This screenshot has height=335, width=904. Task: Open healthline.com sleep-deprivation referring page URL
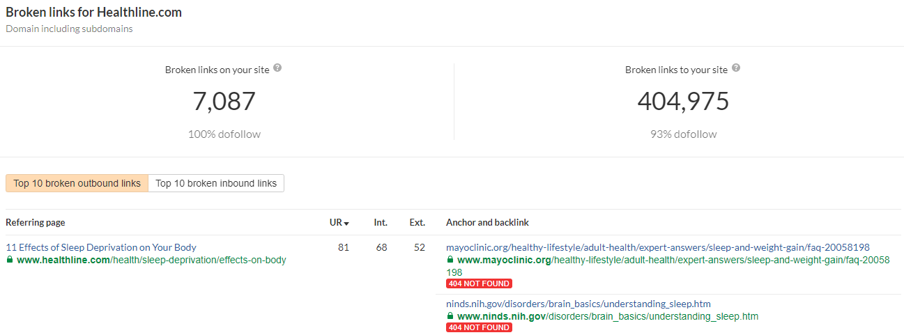coord(151,260)
